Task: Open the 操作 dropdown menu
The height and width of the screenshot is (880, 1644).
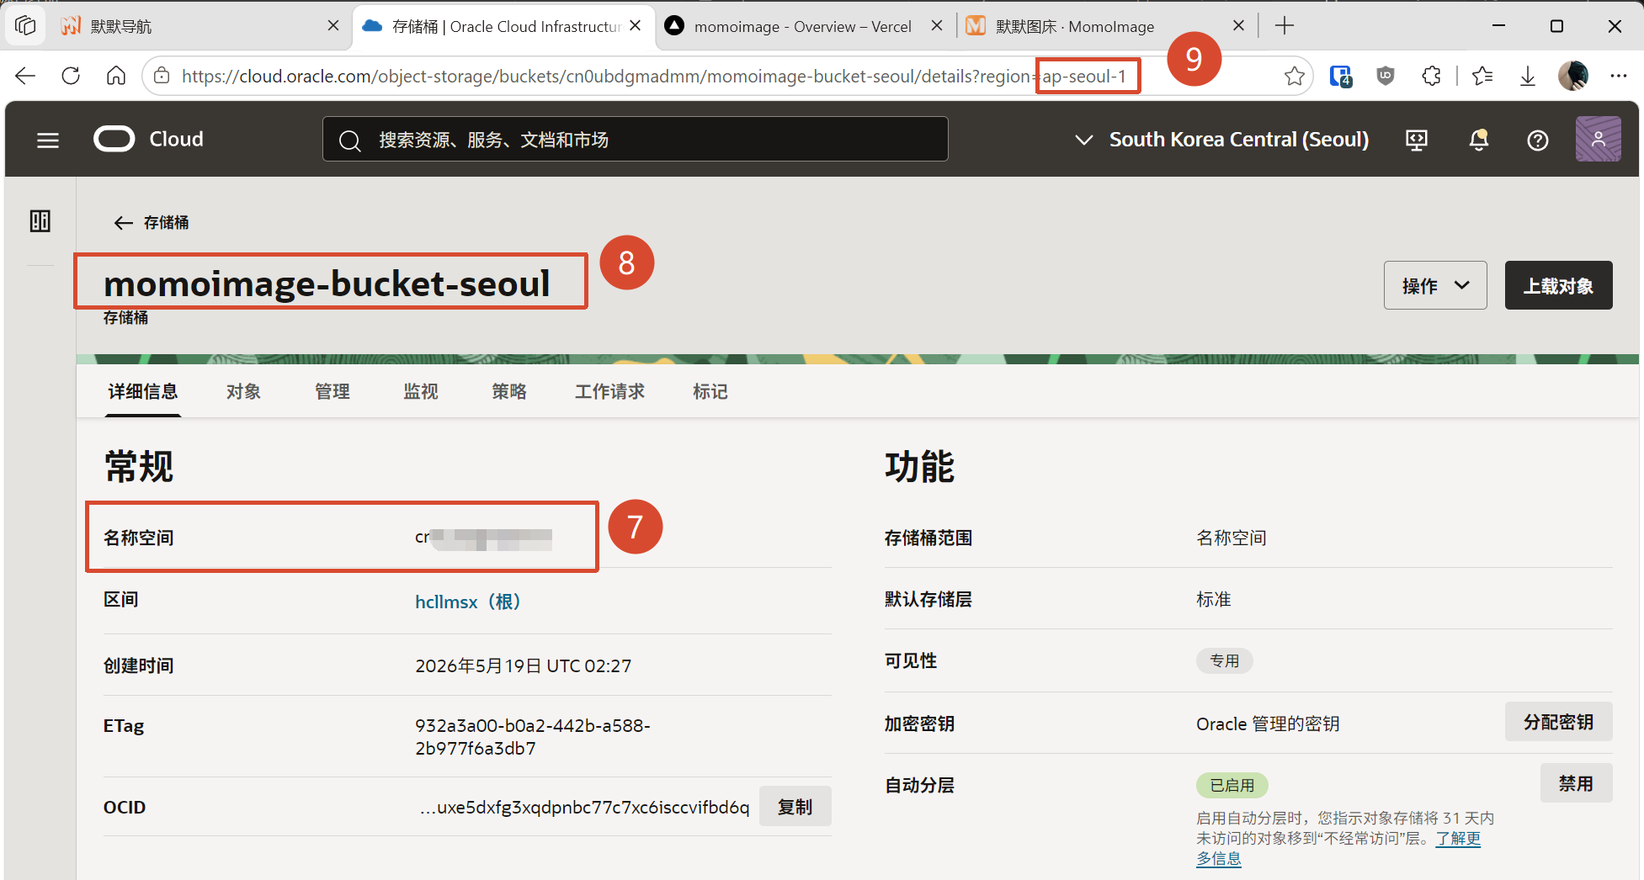Action: tap(1435, 285)
